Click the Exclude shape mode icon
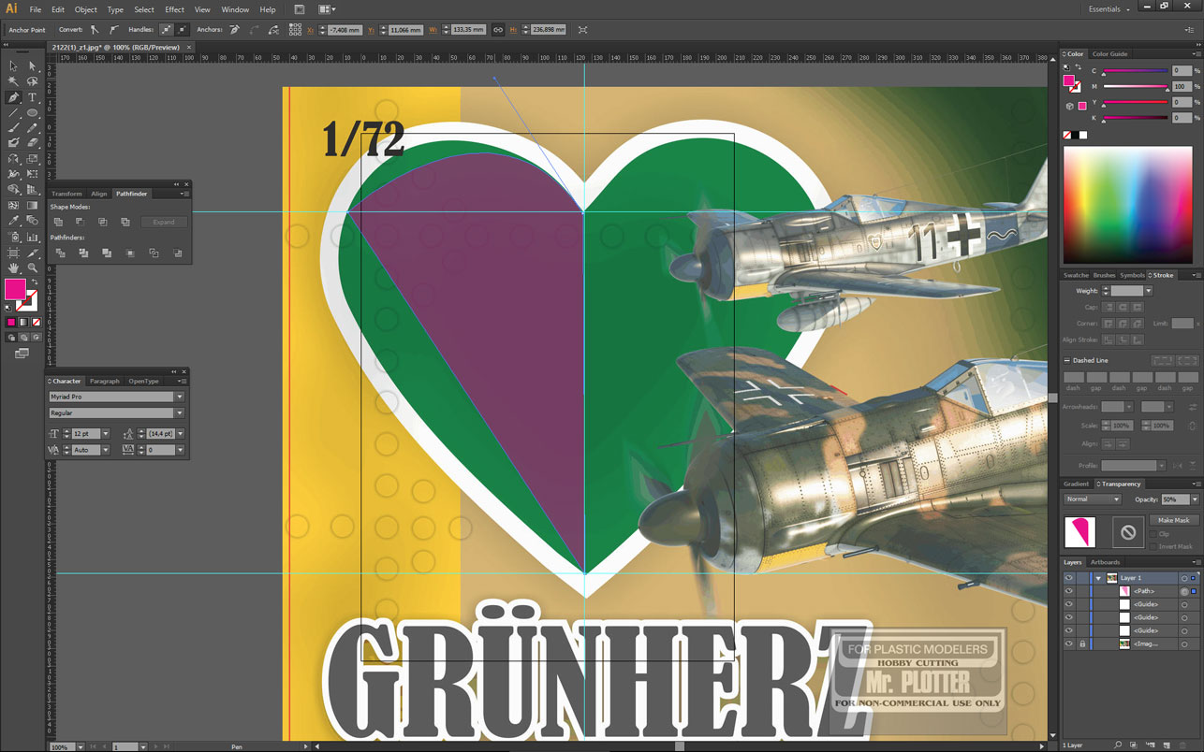 [x=125, y=222]
